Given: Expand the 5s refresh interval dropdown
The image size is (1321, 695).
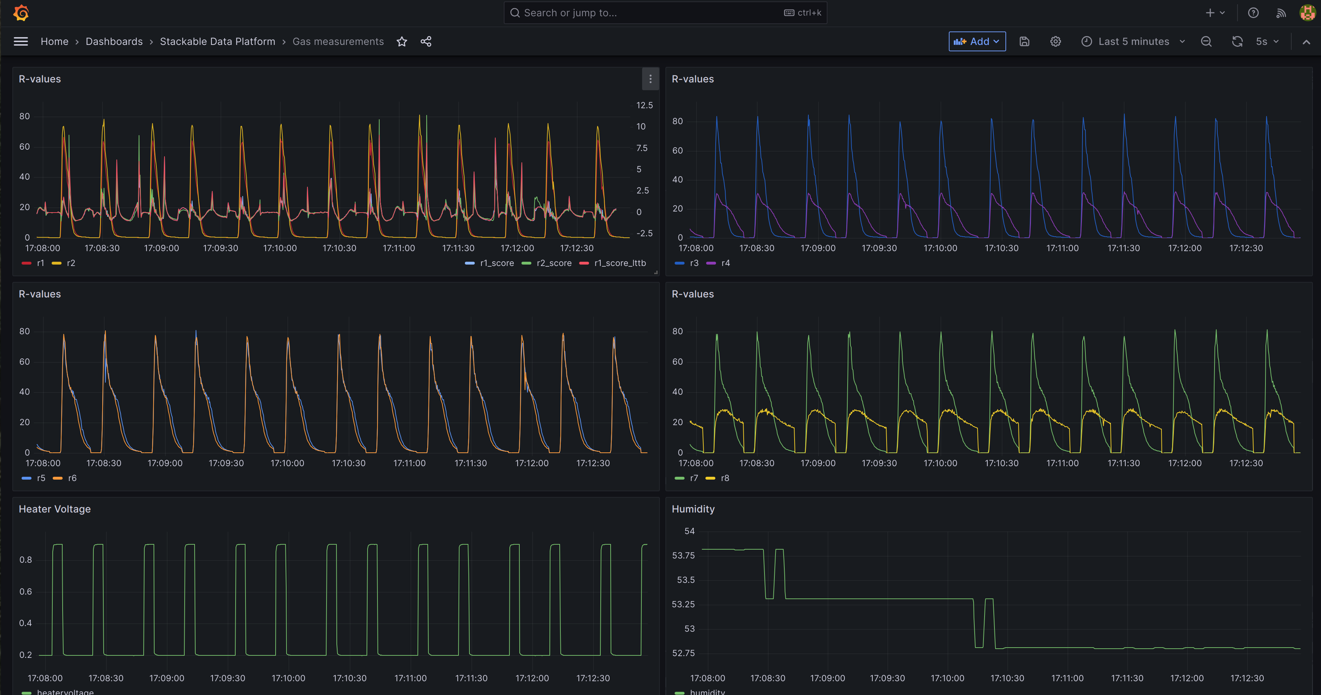Looking at the screenshot, I should tap(1267, 41).
